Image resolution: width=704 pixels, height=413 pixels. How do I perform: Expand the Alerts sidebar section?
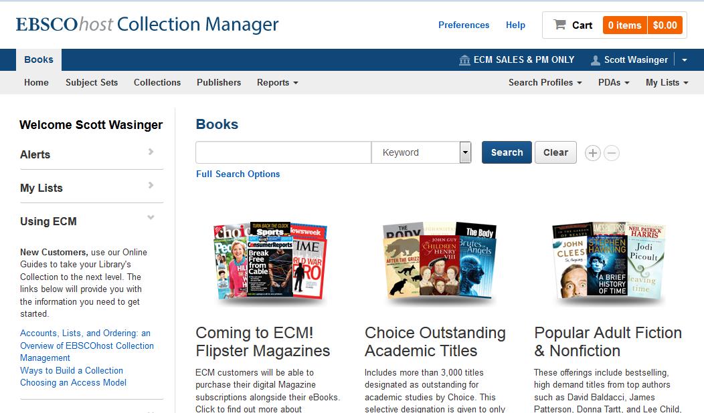91,154
